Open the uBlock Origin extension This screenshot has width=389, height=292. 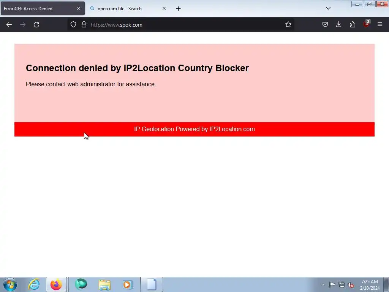point(366,24)
